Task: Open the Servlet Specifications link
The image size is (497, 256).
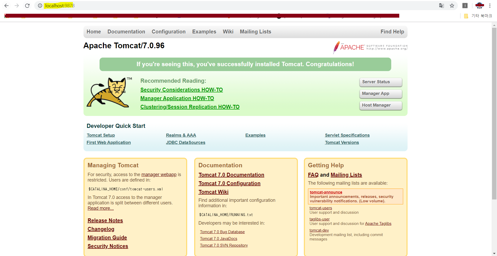Action: (347, 135)
